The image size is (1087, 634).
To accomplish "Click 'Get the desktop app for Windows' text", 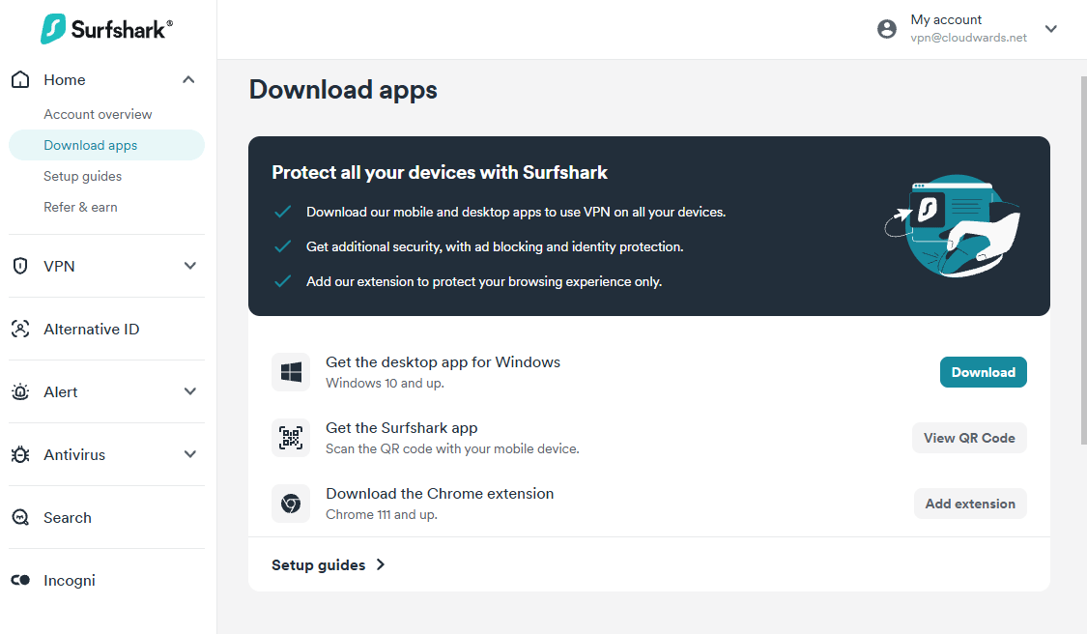I will tap(443, 362).
